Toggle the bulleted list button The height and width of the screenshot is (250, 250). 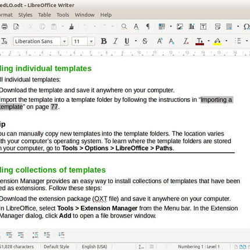coord(238,41)
